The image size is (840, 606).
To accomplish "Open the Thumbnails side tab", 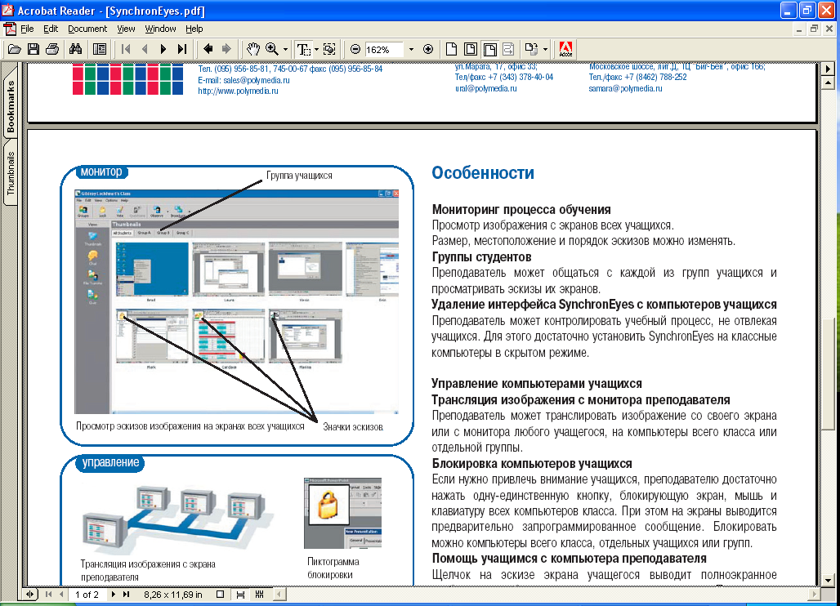I will [x=10, y=172].
